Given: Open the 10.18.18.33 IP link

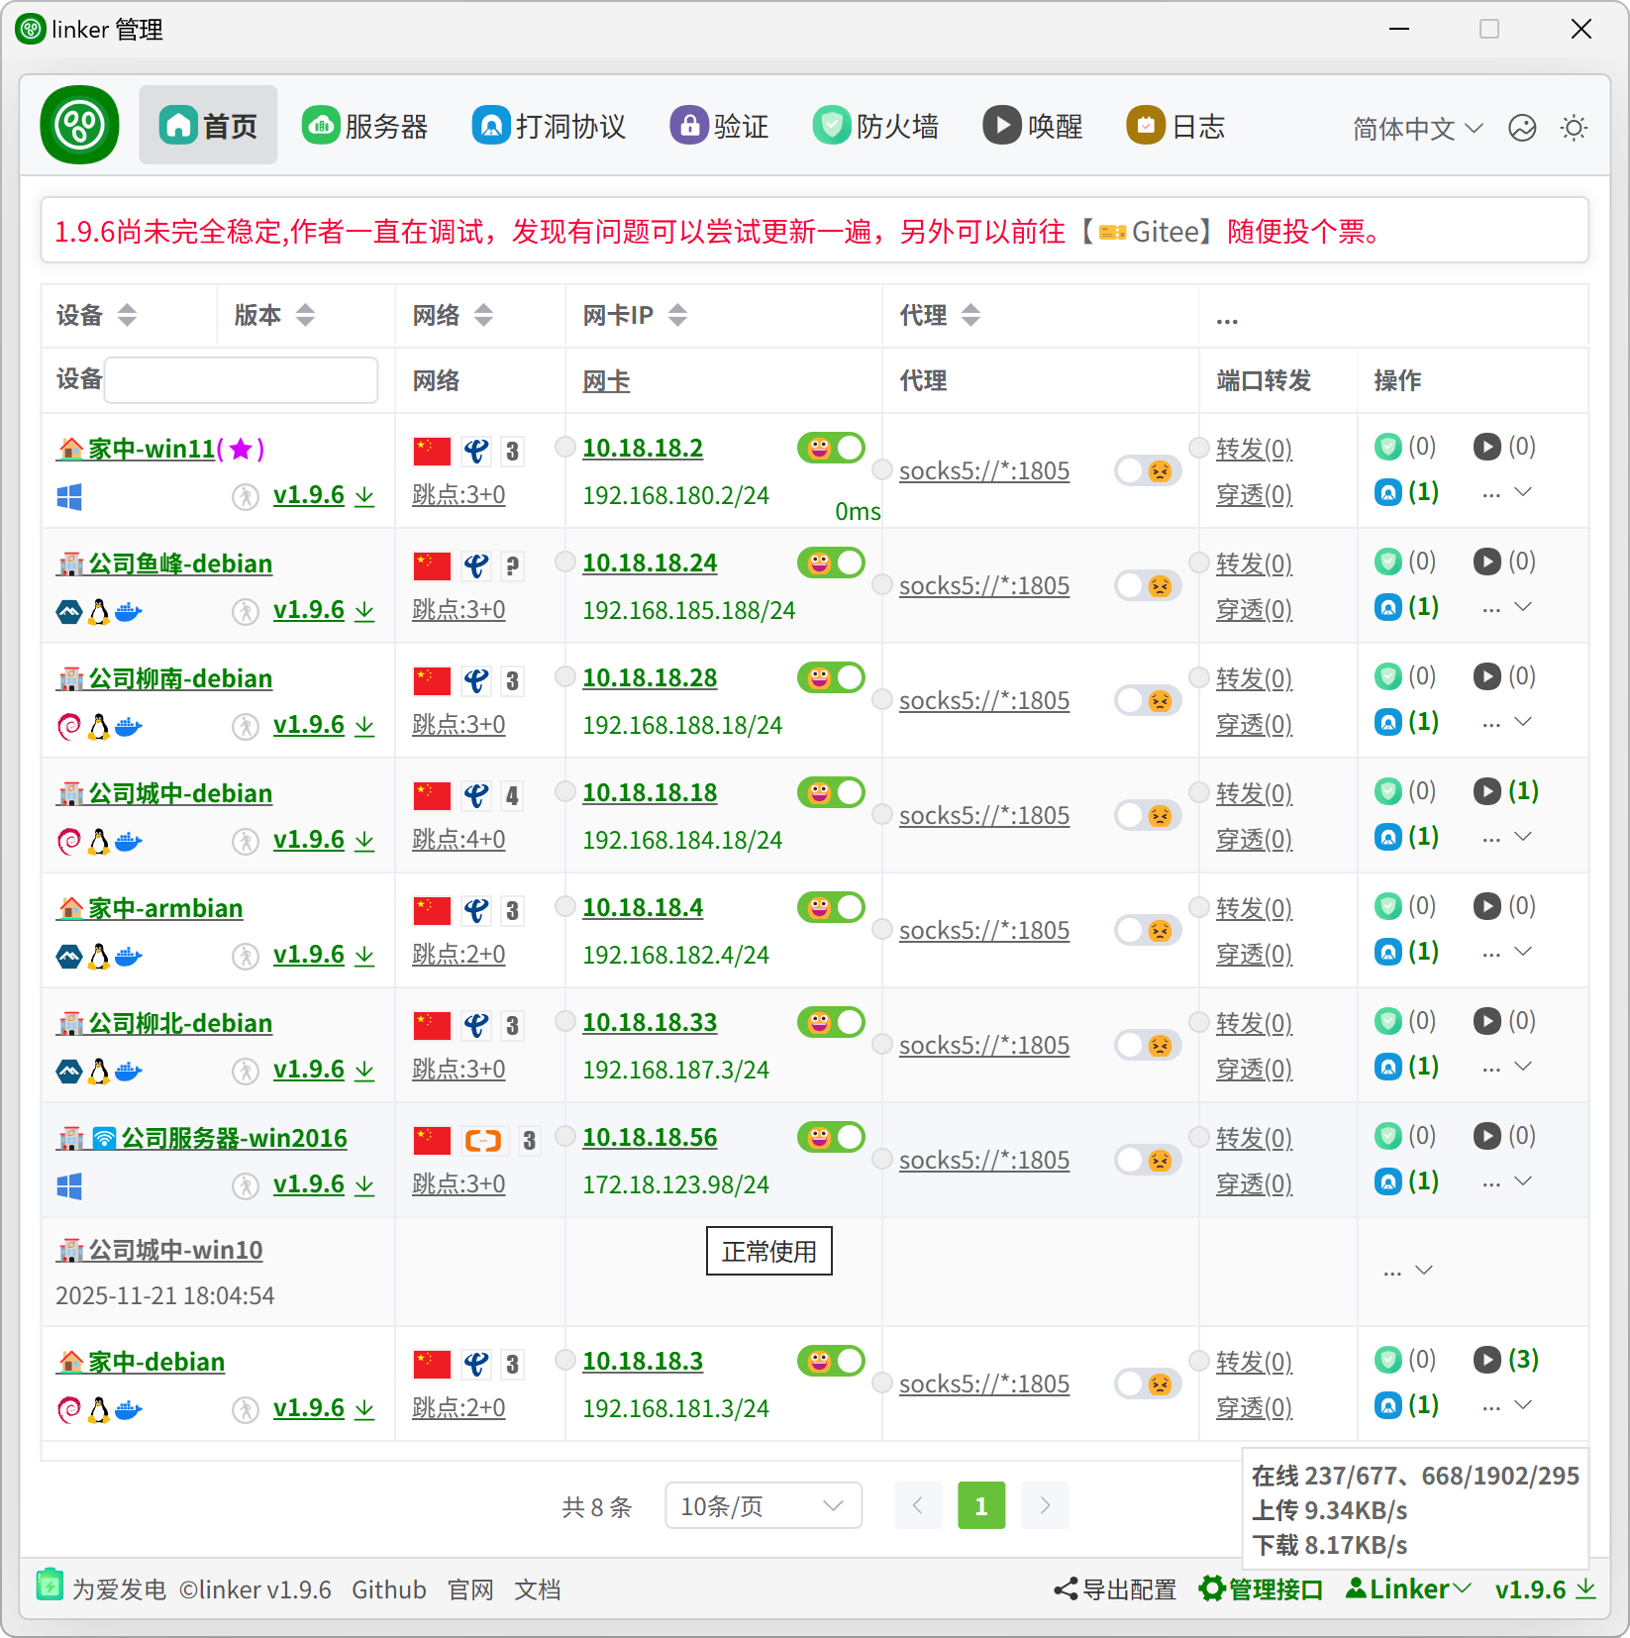Looking at the screenshot, I should (x=650, y=1023).
